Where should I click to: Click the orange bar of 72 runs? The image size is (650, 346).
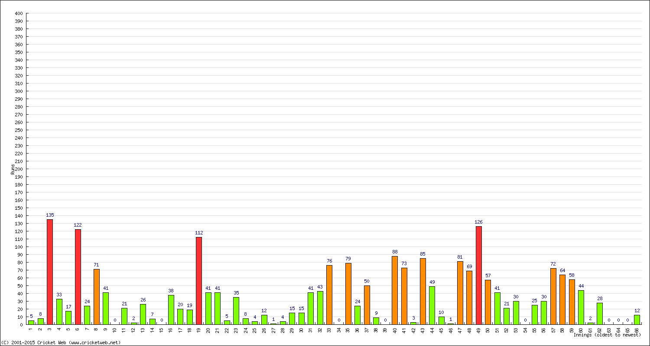point(553,296)
